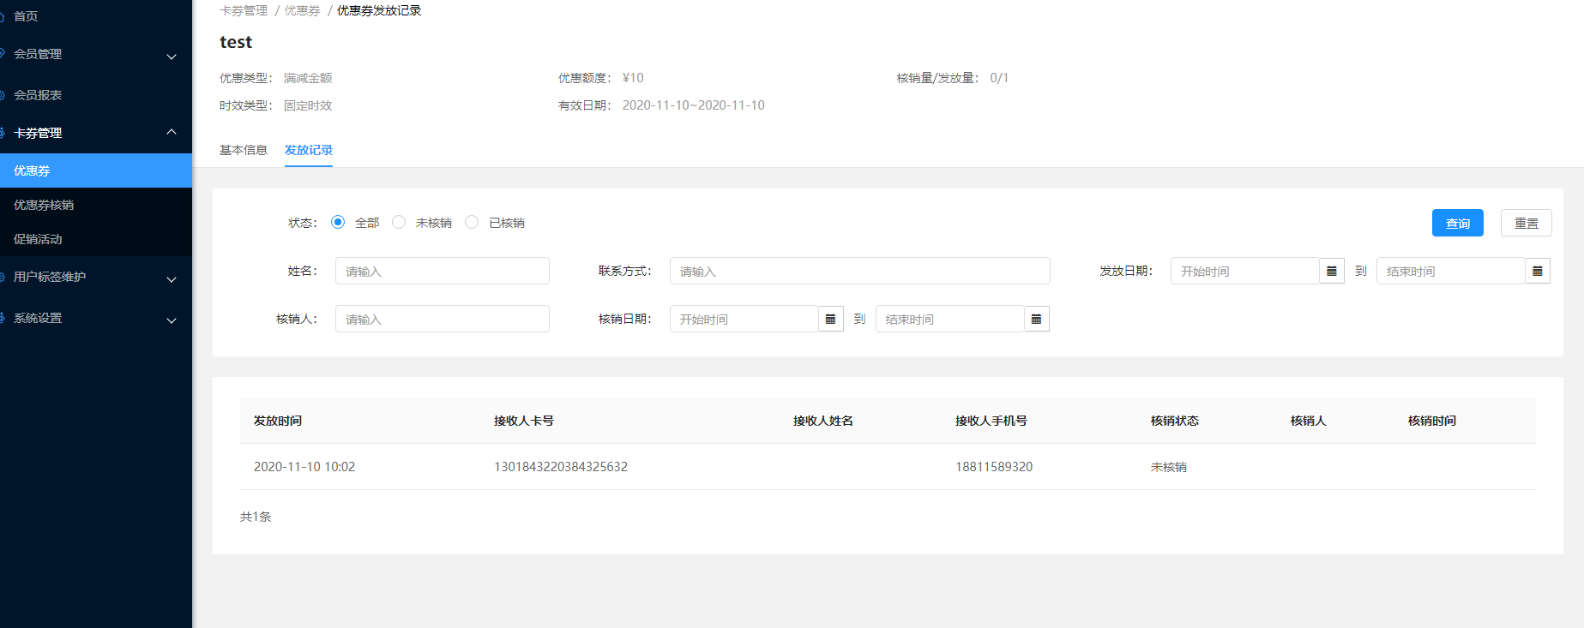1584x628 pixels.
Task: Click 核销时间 column header
Action: (x=1432, y=421)
